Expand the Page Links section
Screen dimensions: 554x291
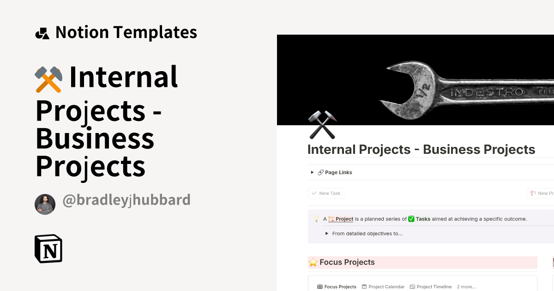pos(312,172)
